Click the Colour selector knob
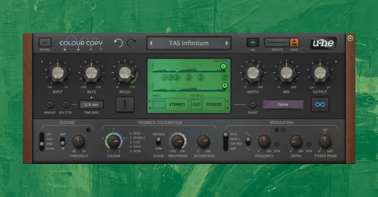The image size is (378, 197). [x=114, y=141]
